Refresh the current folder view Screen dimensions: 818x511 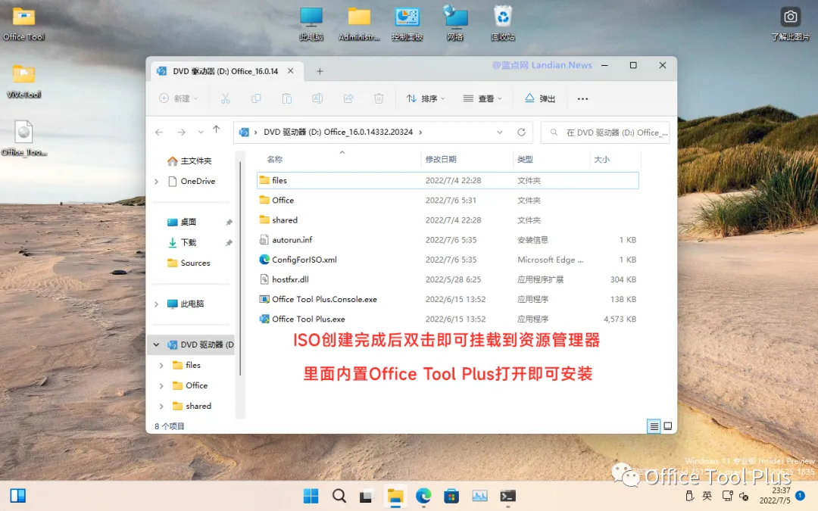coord(521,132)
